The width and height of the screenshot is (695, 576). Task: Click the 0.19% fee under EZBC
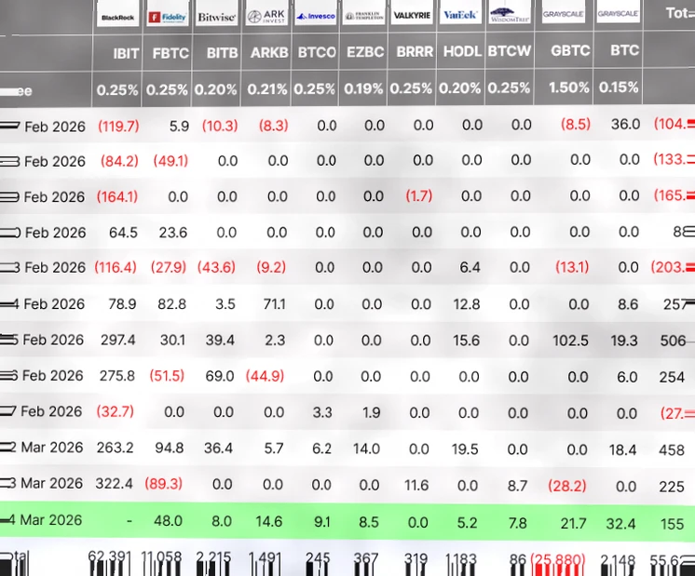point(363,89)
